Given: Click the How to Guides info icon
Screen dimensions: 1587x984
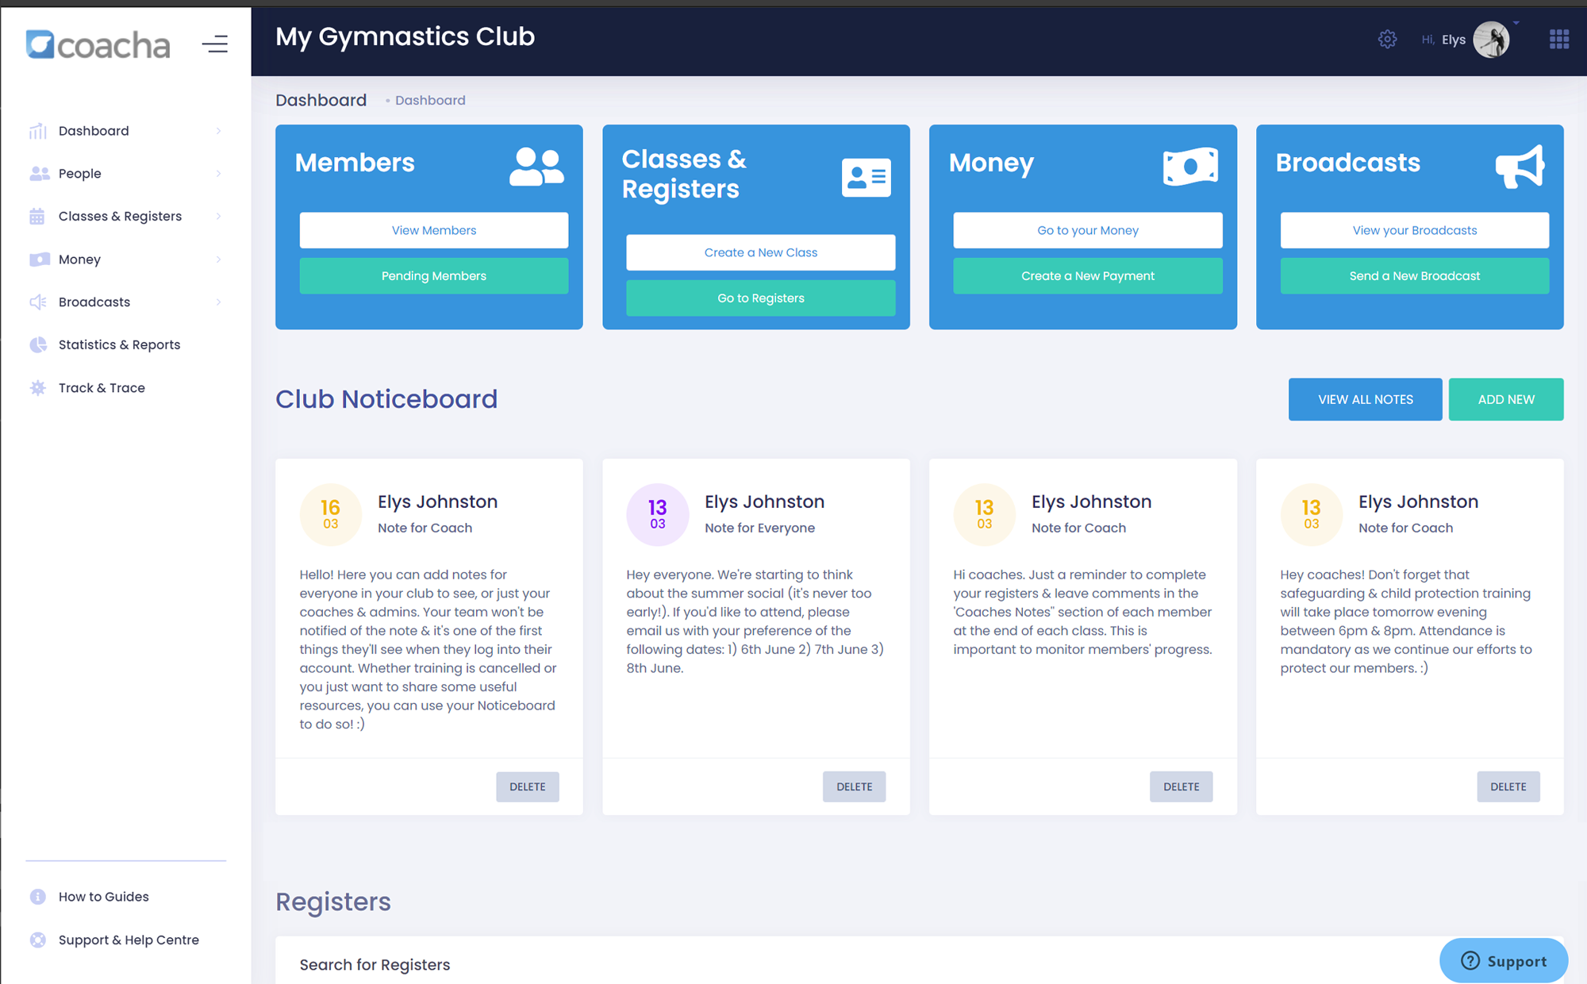Looking at the screenshot, I should tap(37, 896).
